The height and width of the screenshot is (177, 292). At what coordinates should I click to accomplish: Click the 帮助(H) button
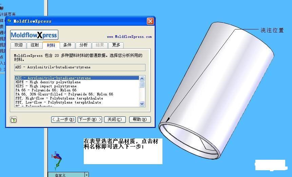click(x=140, y=119)
